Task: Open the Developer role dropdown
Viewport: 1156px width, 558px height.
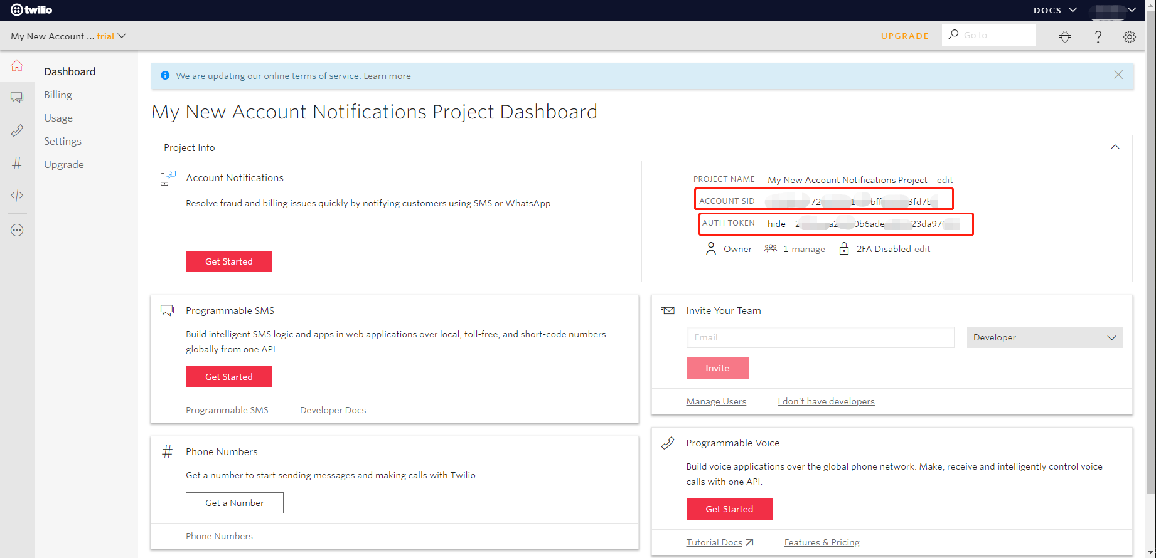Action: (x=1044, y=337)
